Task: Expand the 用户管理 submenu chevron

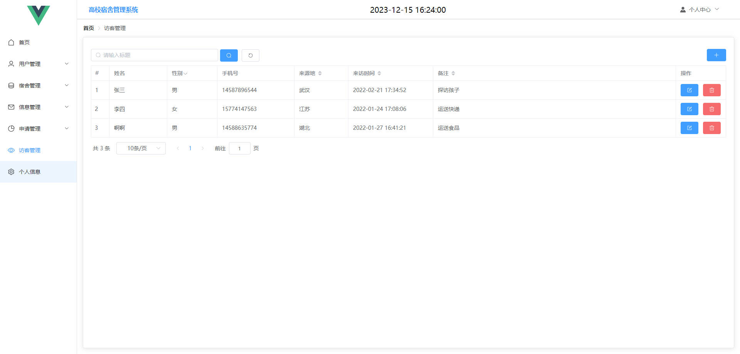Action: pyautogui.click(x=67, y=64)
